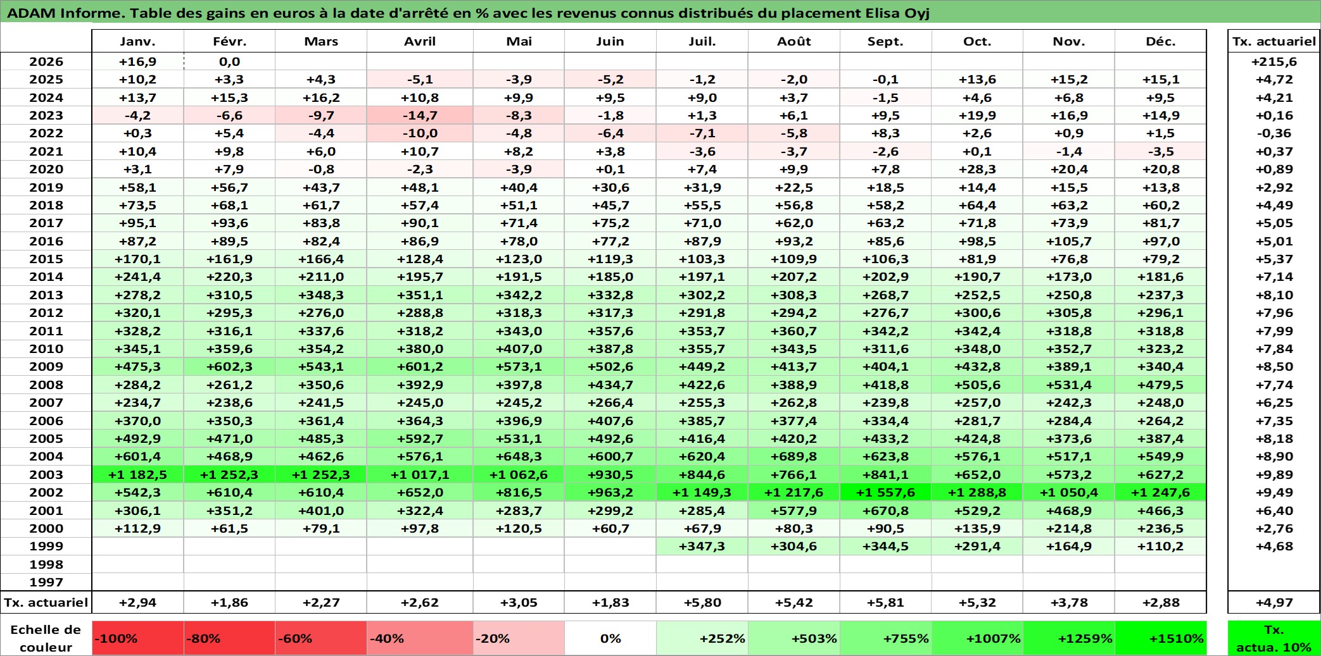This screenshot has width=1321, height=656.
Task: Select the +9,89 actuarial rate for 2003
Action: [1274, 474]
